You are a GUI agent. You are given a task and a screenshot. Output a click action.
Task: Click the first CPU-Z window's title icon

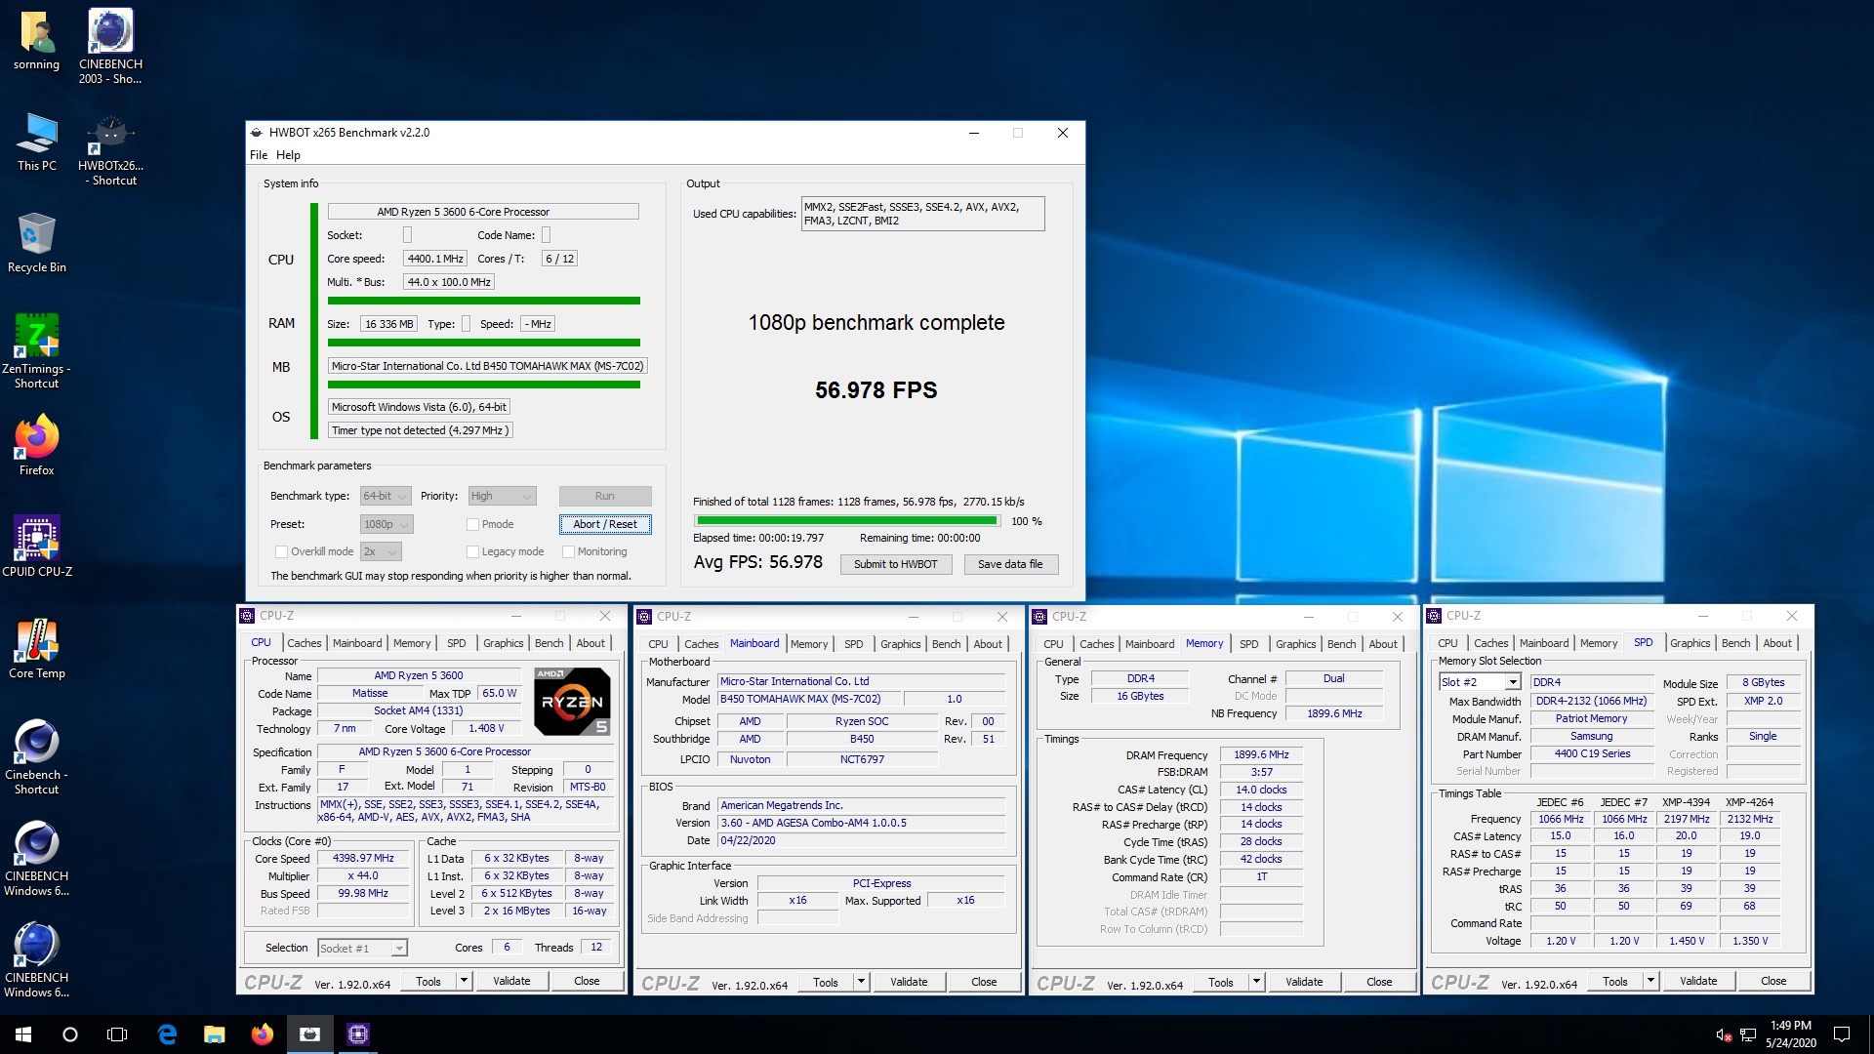[x=248, y=616]
